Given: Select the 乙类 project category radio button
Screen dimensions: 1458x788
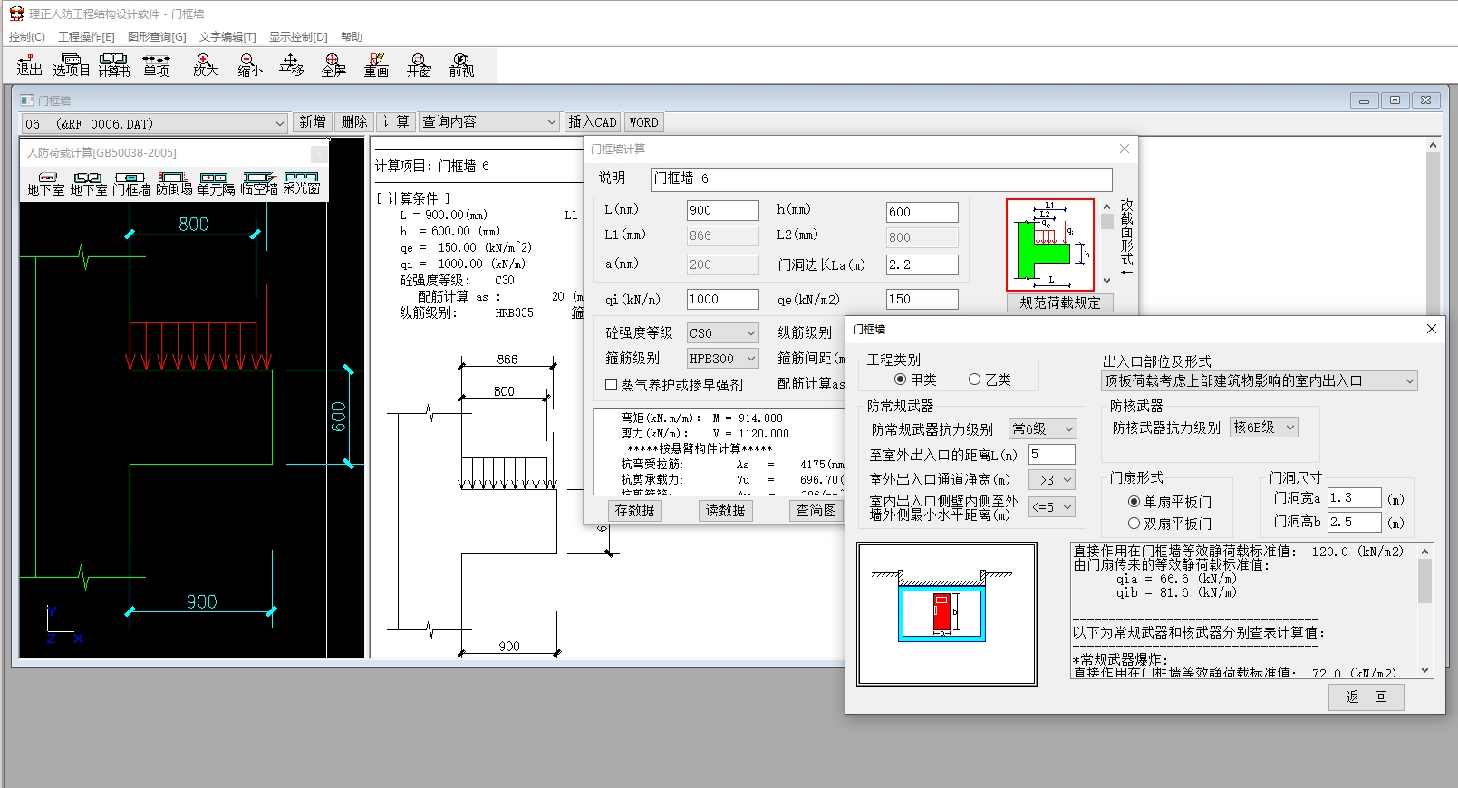Looking at the screenshot, I should coord(975,380).
